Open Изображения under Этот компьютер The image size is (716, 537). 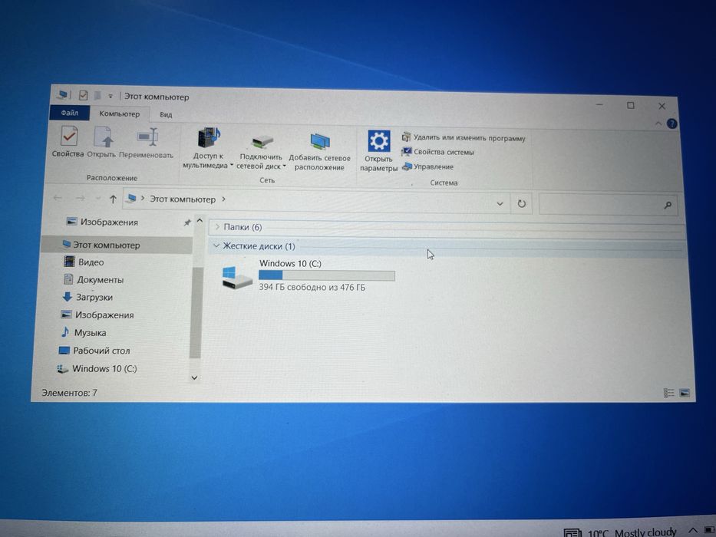(97, 315)
